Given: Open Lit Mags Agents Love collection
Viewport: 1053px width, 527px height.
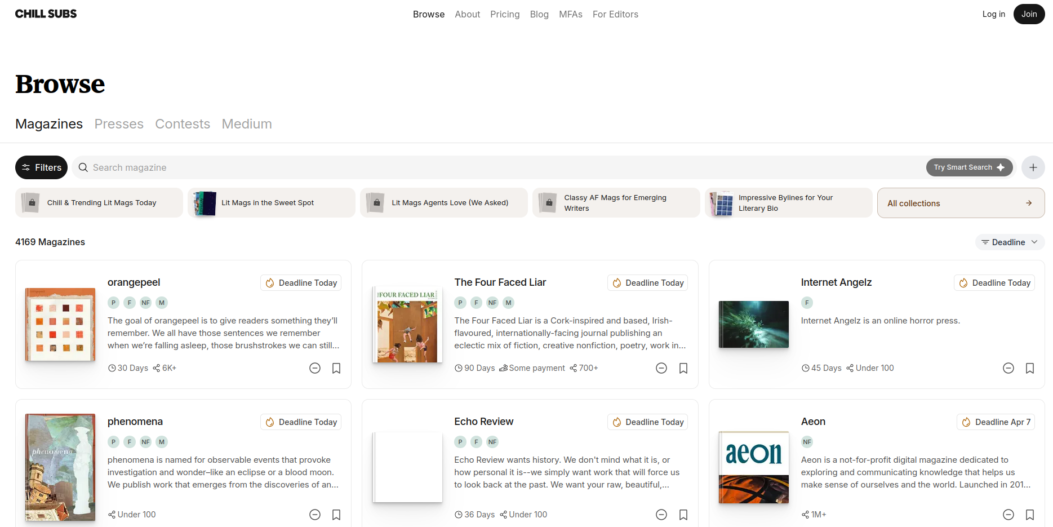Looking at the screenshot, I should (x=444, y=203).
